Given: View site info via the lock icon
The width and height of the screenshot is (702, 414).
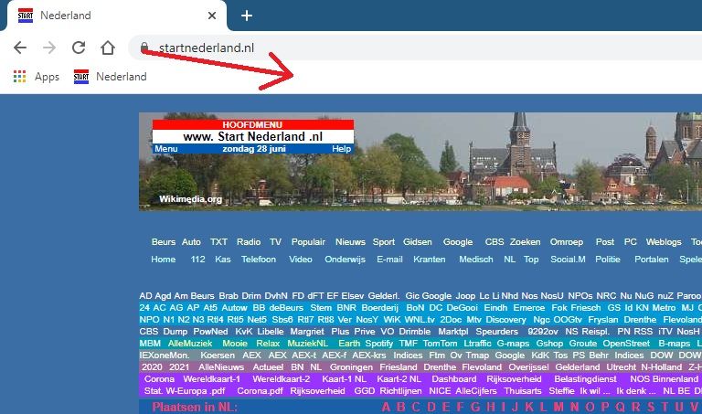Looking at the screenshot, I should click(x=144, y=48).
